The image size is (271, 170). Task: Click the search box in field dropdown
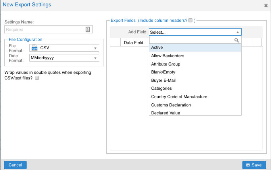coord(195,40)
